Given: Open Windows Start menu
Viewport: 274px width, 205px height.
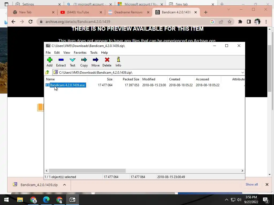Looking at the screenshot, I should pyautogui.click(x=6, y=200).
